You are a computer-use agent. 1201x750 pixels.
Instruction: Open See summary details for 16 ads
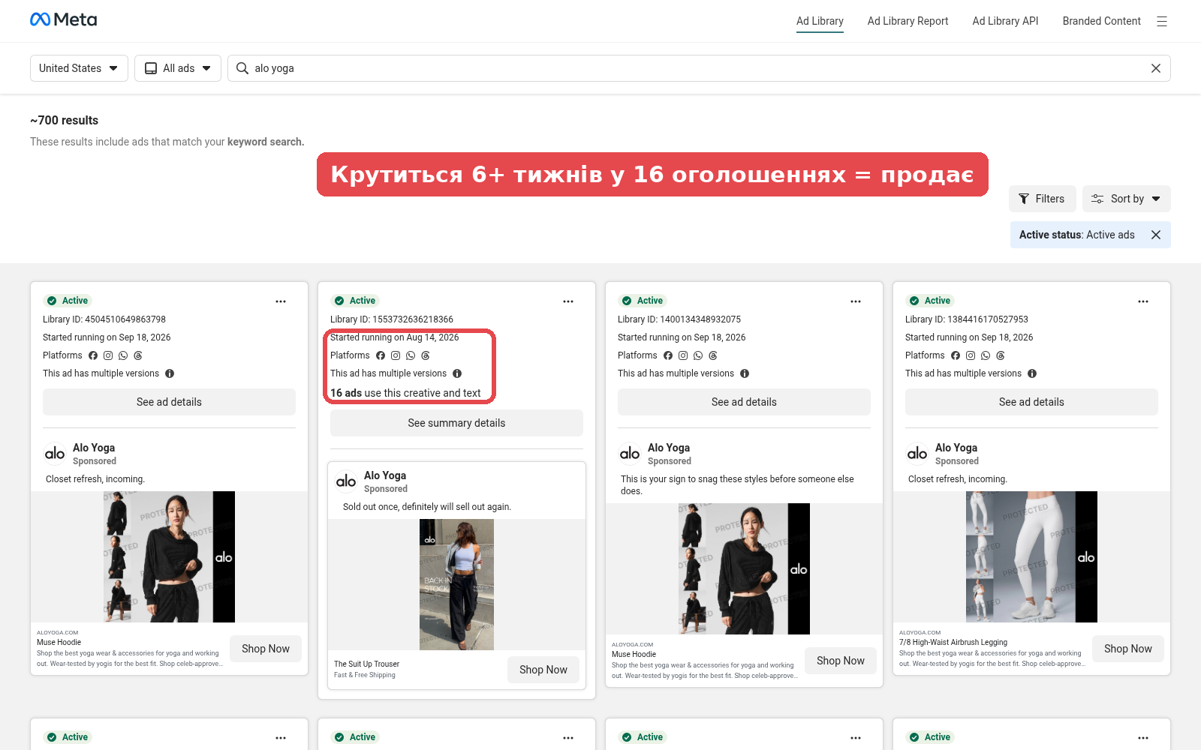click(x=456, y=423)
